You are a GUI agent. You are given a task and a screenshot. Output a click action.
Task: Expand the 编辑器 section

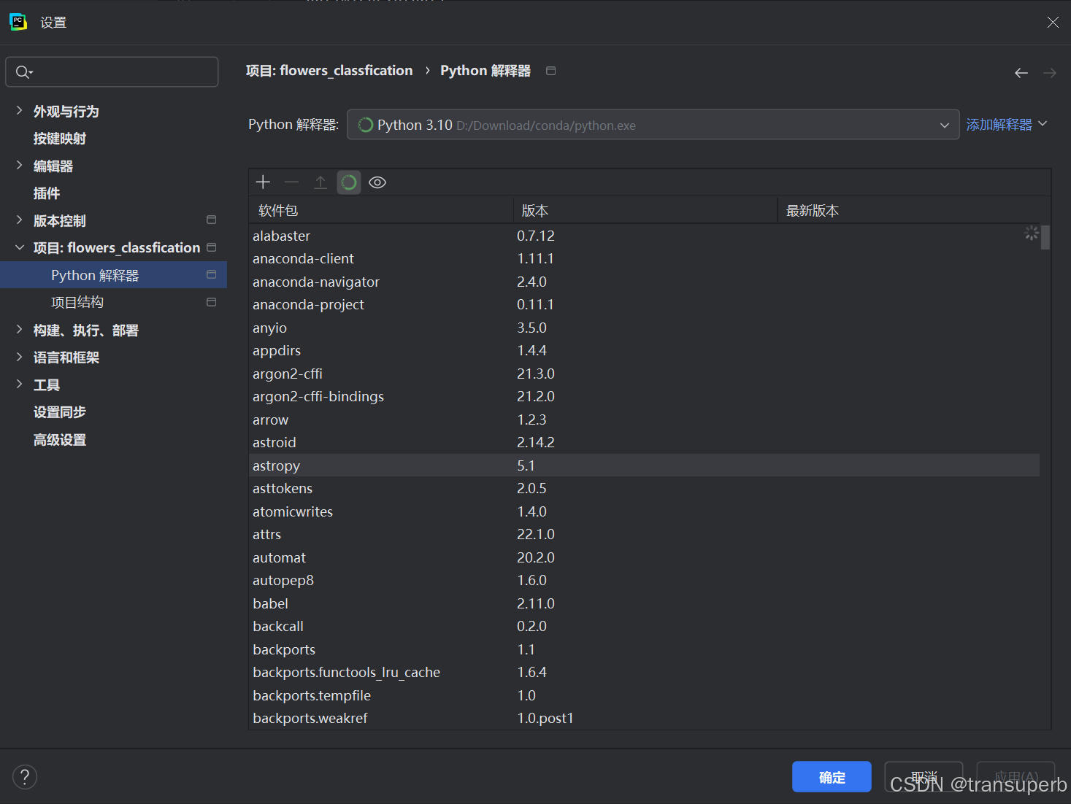19,165
